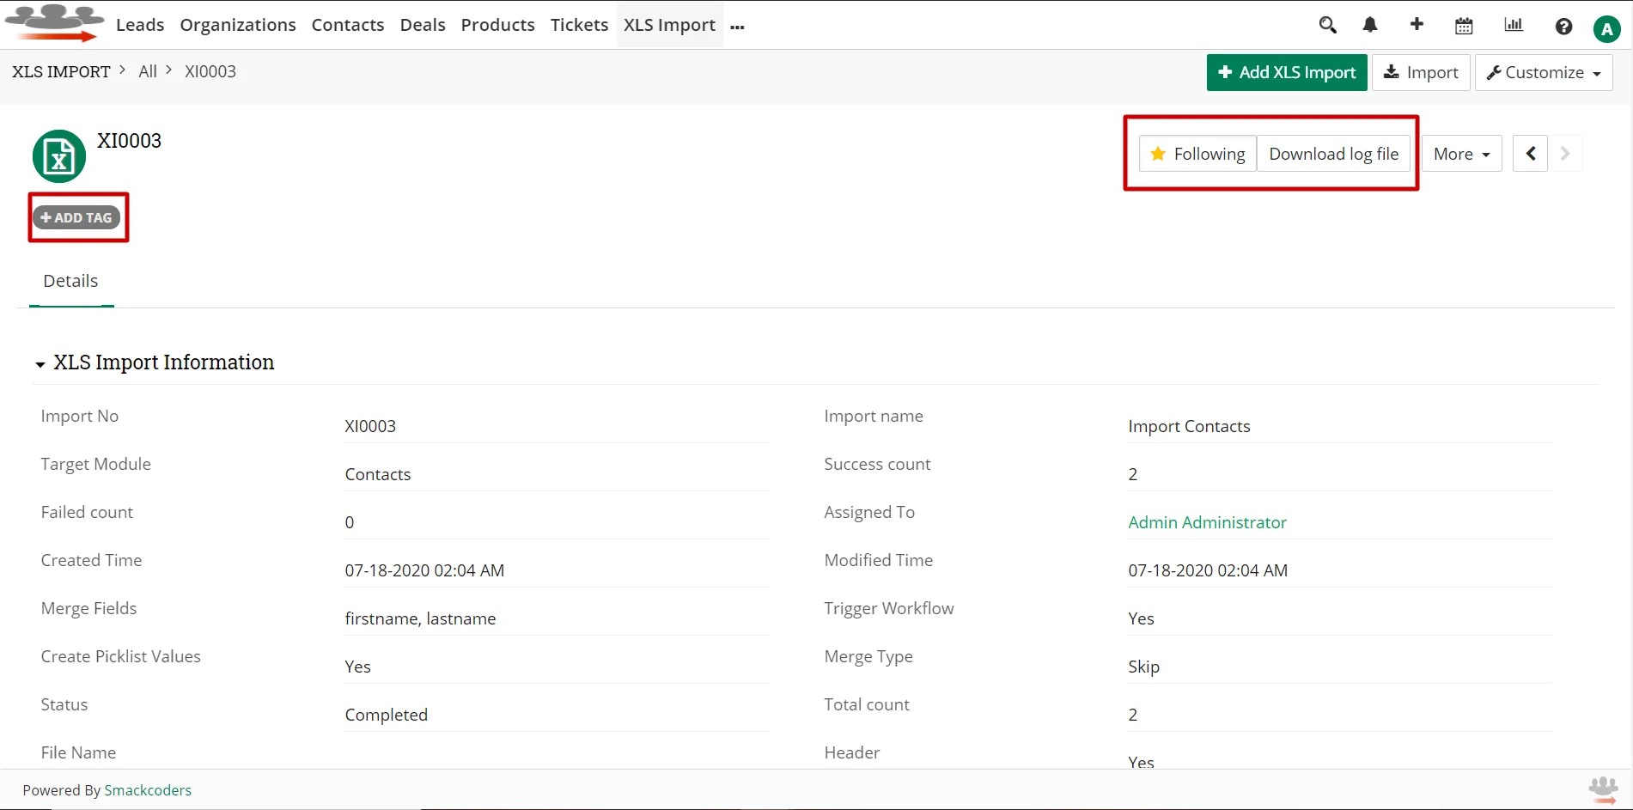Image resolution: width=1633 pixels, height=810 pixels.
Task: Click the star icon next to Following
Action: (1159, 153)
